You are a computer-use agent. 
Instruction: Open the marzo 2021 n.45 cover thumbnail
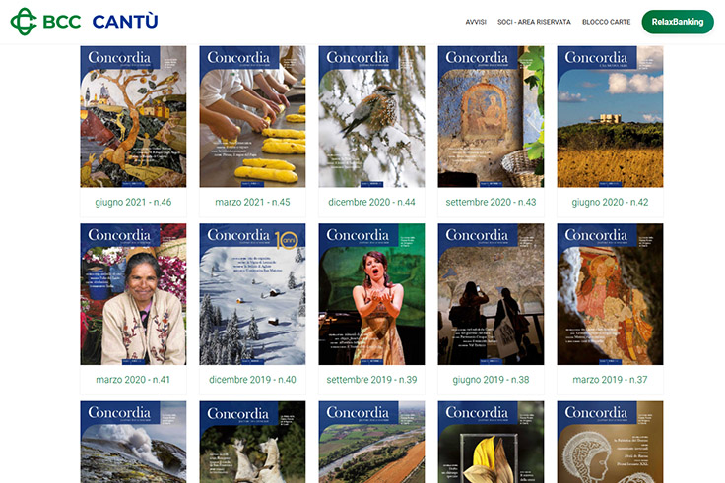(x=252, y=116)
